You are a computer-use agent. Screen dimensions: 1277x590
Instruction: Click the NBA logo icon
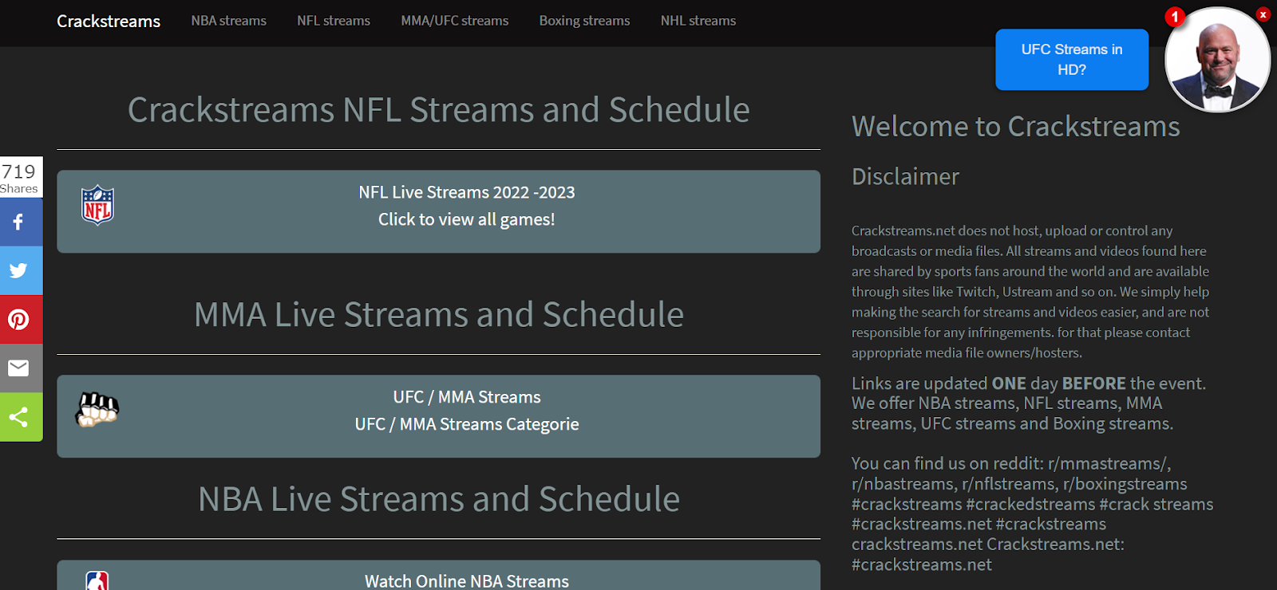[x=97, y=581]
